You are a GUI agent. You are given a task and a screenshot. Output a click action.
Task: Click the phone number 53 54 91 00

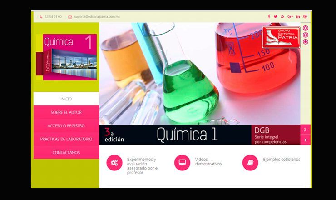click(53, 17)
